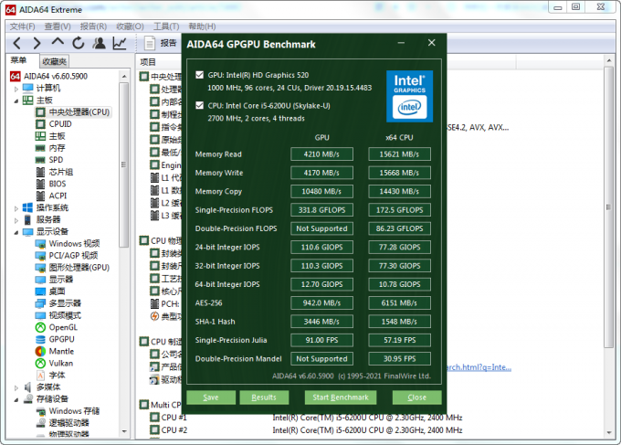This screenshot has width=621, height=445.
Task: Switch to the 收藏夹 tab
Action: click(x=55, y=60)
